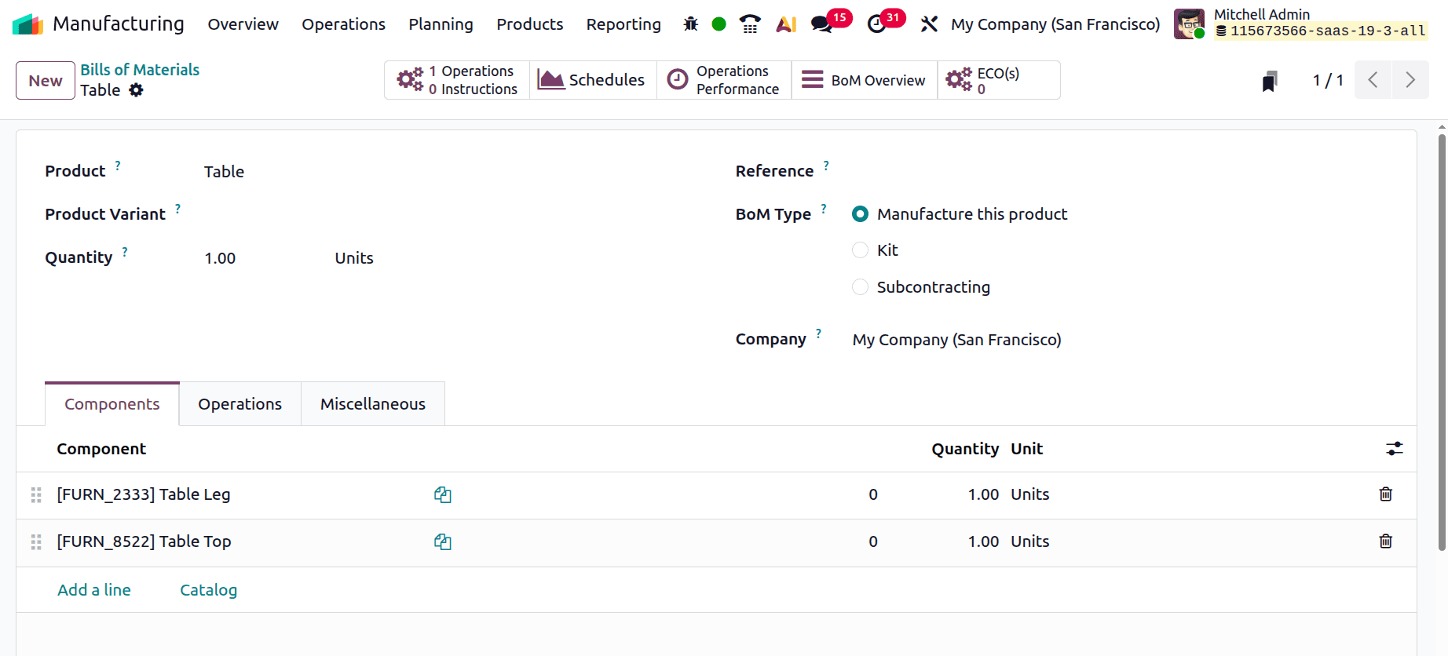The height and width of the screenshot is (656, 1448).
Task: Click Units cell in Table Leg row
Action: click(x=1030, y=494)
